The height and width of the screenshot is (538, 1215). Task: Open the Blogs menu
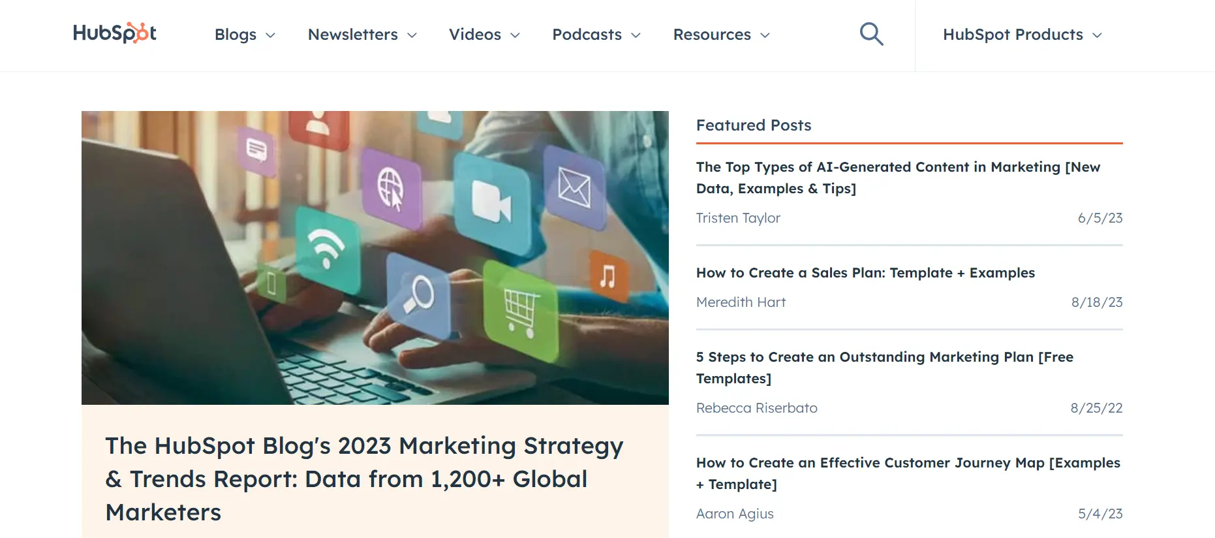[245, 35]
